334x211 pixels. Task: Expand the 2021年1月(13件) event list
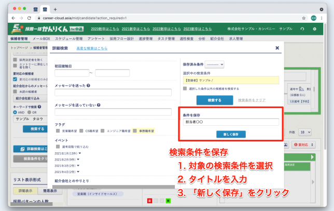79,153
